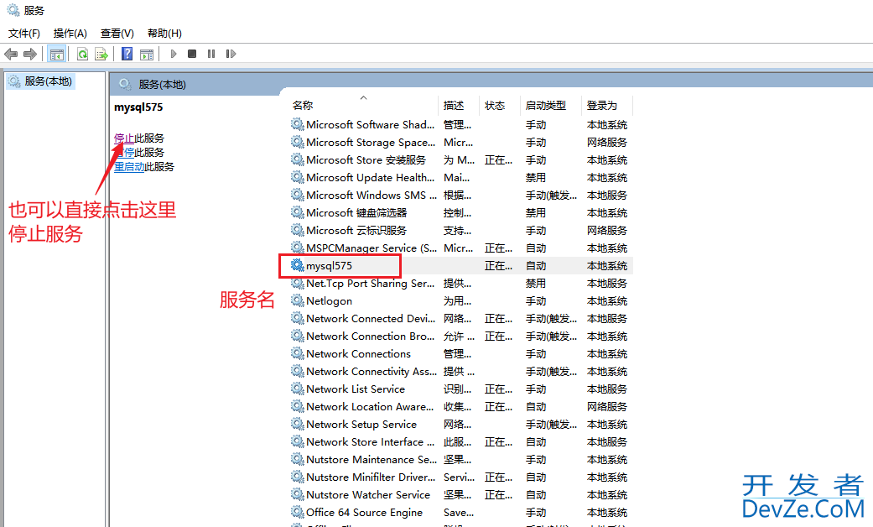The image size is (873, 527).
Task: Open the 帮助(H) menu
Action: point(164,34)
